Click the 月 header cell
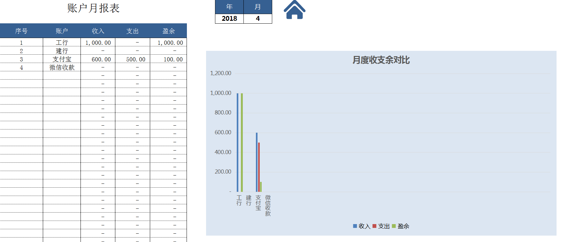The image size is (569, 242). click(258, 7)
